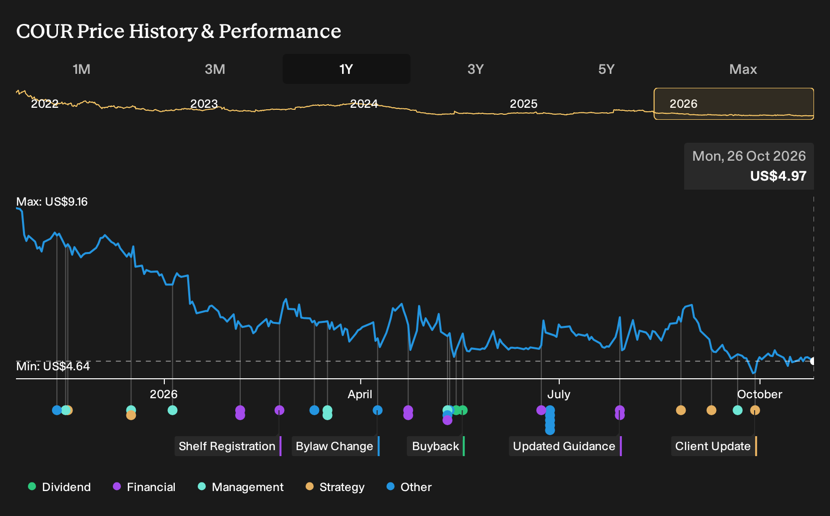Click the Min: US$4.64 label
The width and height of the screenshot is (830, 516).
53,366
